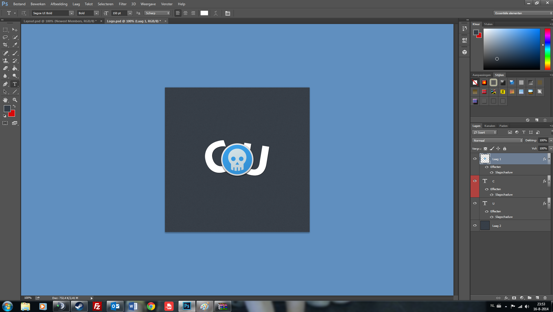
Task: Create a new layer in Lagen panel
Action: 537,298
